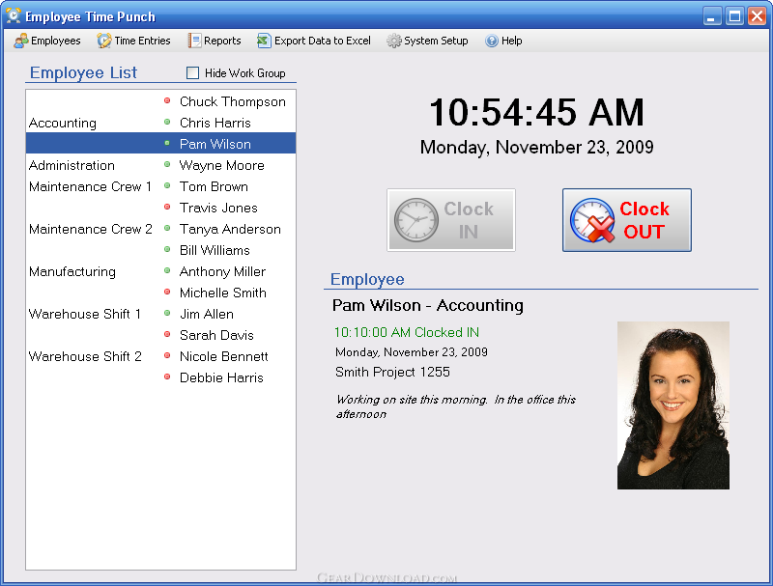
Task: Click the Clock OUT button
Action: [x=626, y=220]
